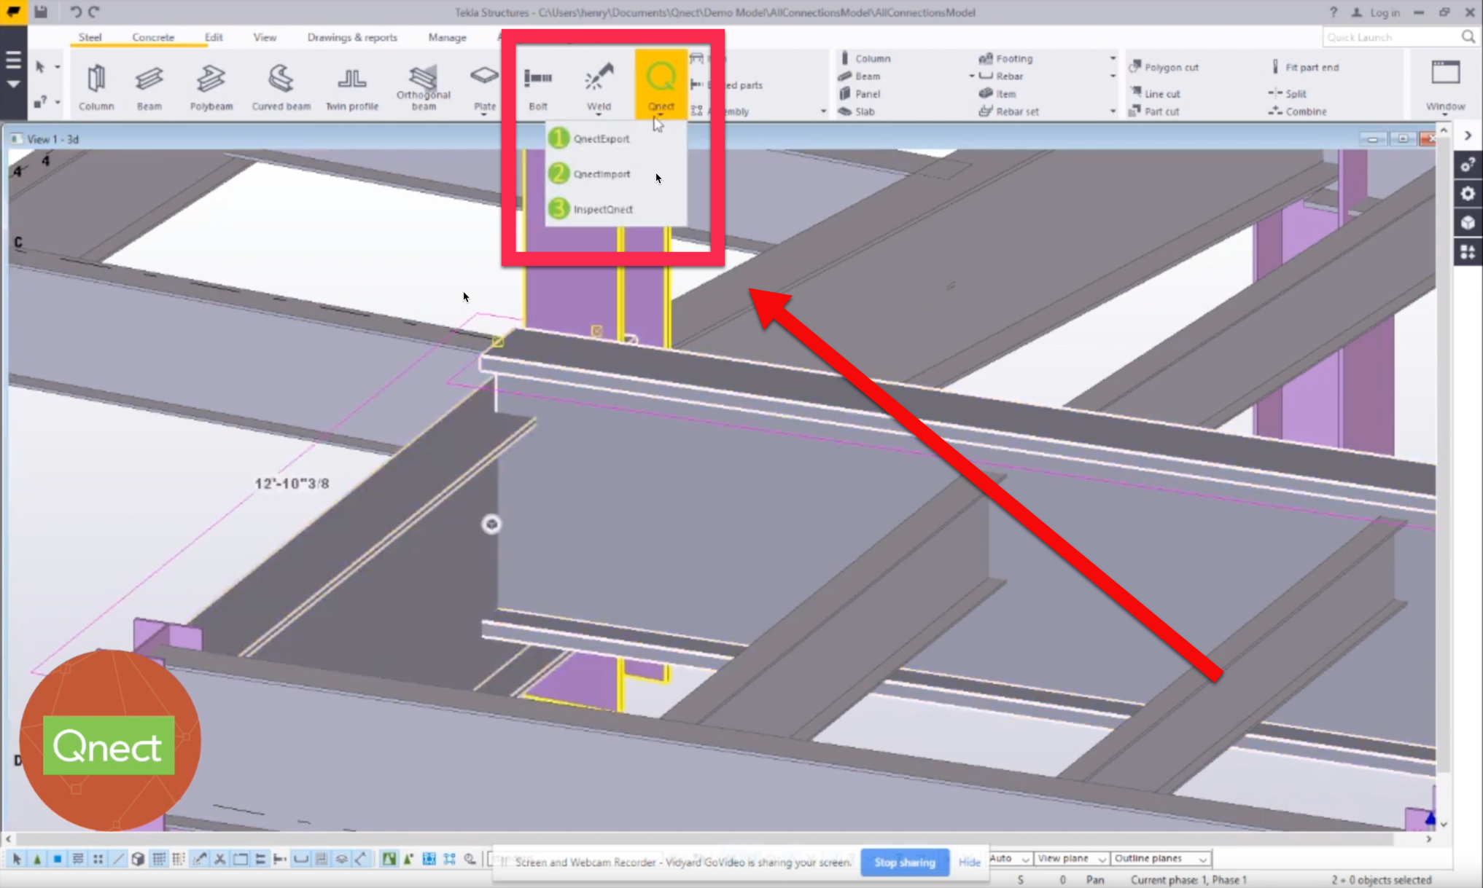This screenshot has width=1483, height=888.
Task: Switch to the Edit tab
Action: pyautogui.click(x=214, y=37)
